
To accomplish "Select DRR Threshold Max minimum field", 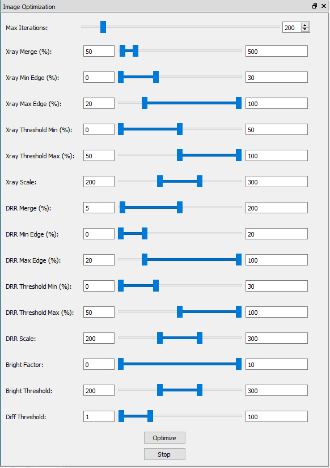I will (x=99, y=312).
